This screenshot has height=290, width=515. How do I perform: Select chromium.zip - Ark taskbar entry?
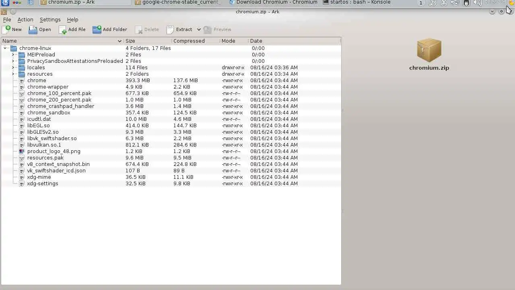coord(85,2)
